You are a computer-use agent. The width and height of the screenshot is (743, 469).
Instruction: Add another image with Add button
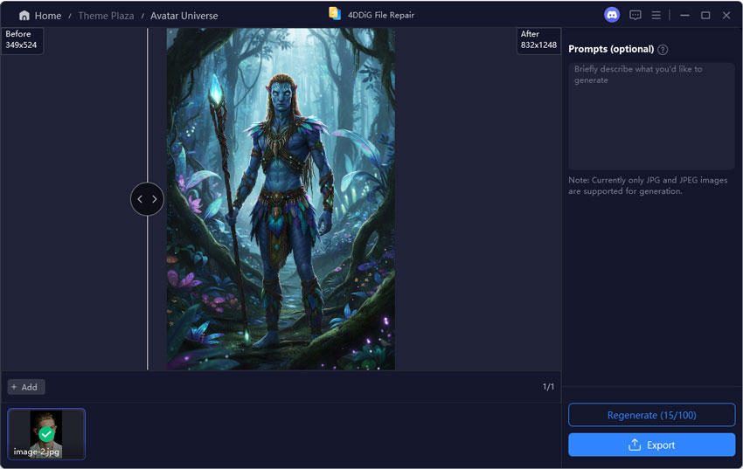(26, 387)
